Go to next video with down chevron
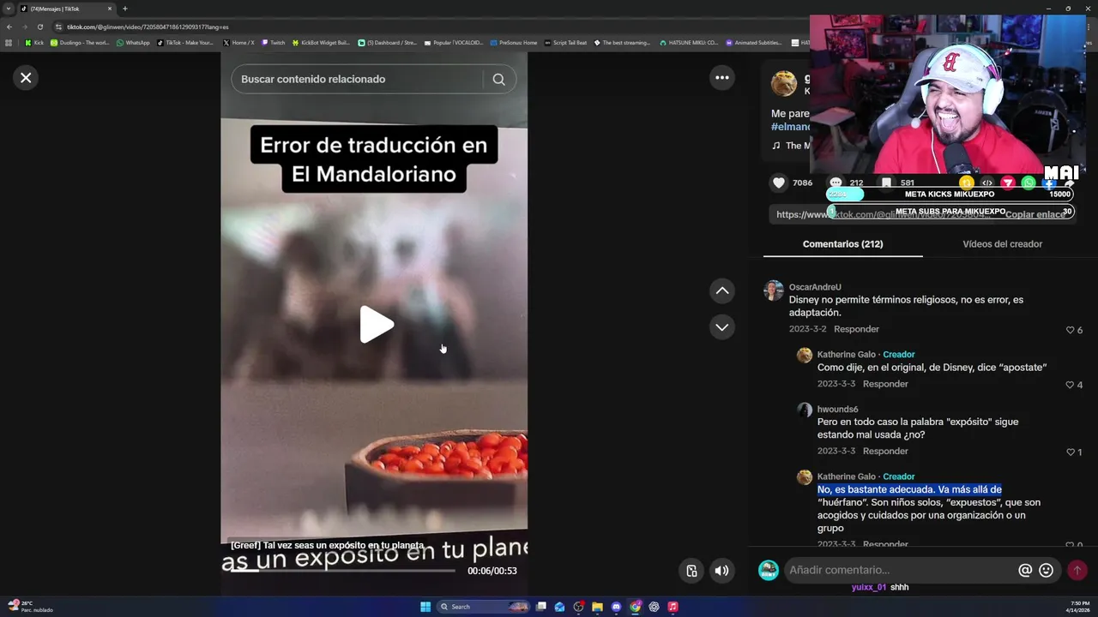This screenshot has height=617, width=1098. [722, 327]
